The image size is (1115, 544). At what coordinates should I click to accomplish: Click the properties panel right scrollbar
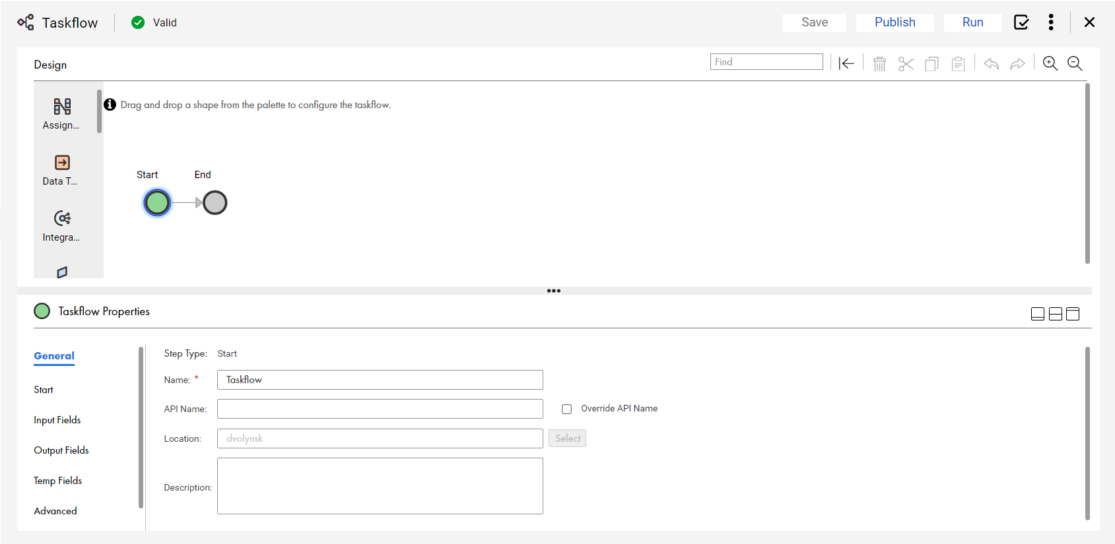[1087, 434]
